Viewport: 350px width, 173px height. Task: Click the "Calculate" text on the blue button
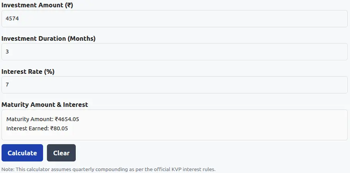point(22,153)
